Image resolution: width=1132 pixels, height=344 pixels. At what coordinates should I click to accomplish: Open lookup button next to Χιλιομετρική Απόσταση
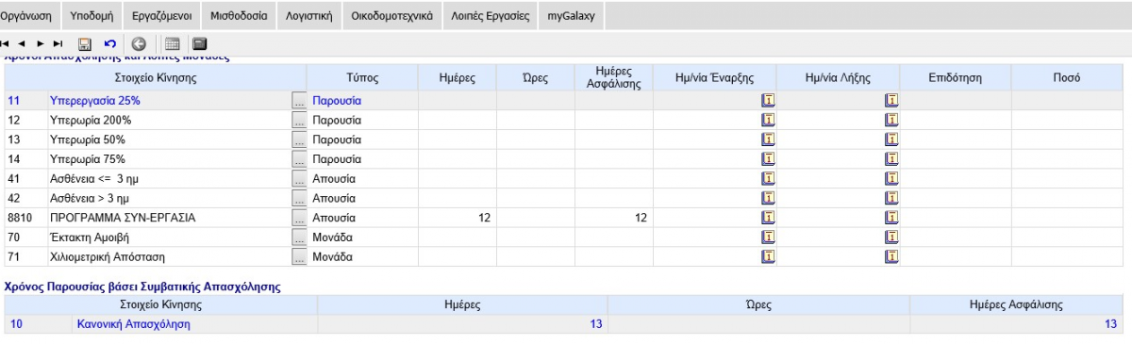click(300, 256)
